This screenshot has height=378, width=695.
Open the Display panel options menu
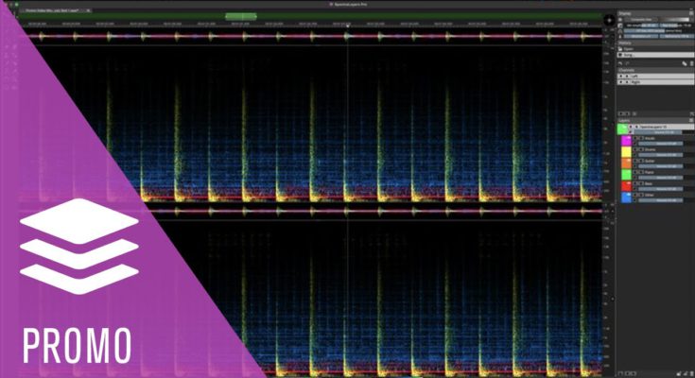(x=689, y=14)
